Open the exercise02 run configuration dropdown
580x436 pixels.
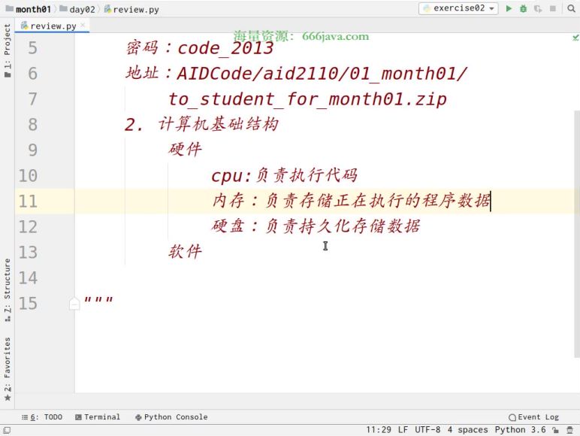(x=458, y=9)
